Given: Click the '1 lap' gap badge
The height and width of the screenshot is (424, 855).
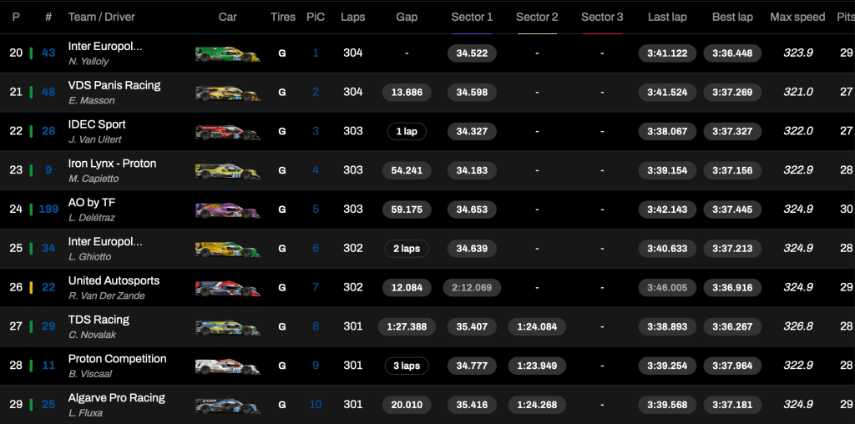Looking at the screenshot, I should pos(407,132).
